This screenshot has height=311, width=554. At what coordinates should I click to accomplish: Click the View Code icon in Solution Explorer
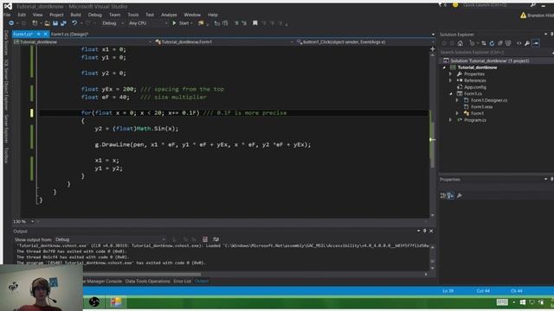[519, 43]
